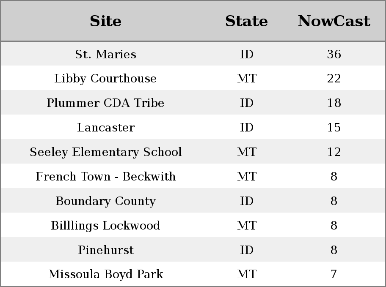Click the NowCast column header

334,21
